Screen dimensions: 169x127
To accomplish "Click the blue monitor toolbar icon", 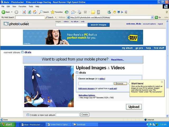I will (119, 12).
